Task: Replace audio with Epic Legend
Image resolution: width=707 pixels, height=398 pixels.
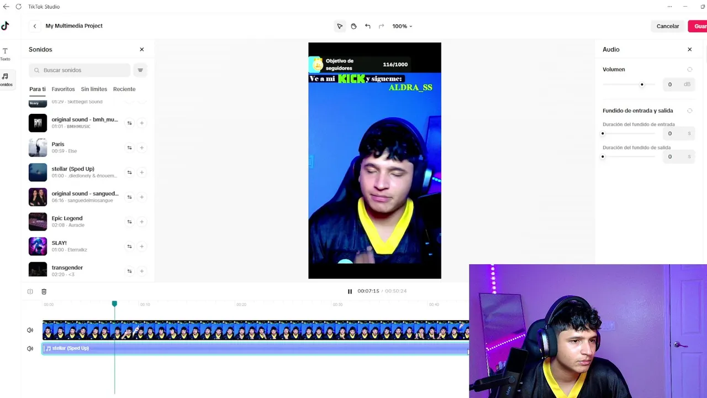Action: tap(129, 222)
